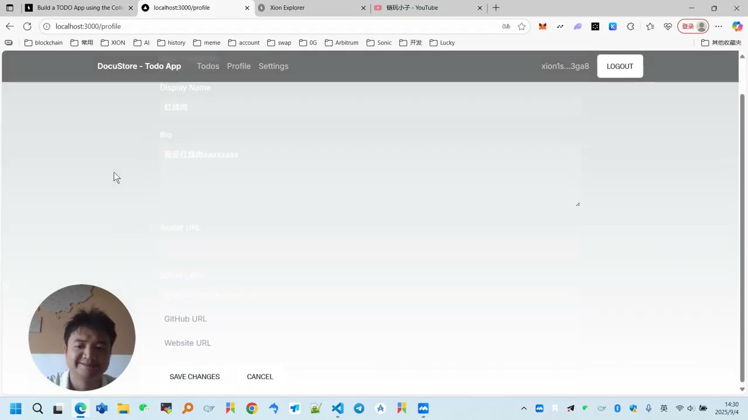Open the Arbitrum bookmarks folder
This screenshot has height=420, width=748.
(342, 43)
